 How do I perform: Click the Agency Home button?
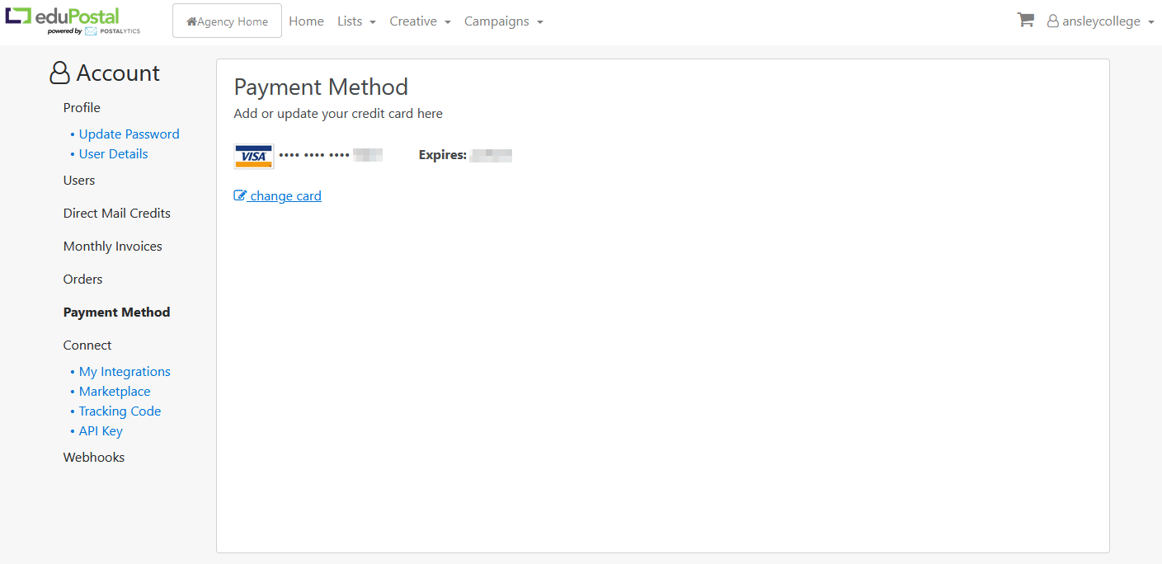(x=227, y=21)
